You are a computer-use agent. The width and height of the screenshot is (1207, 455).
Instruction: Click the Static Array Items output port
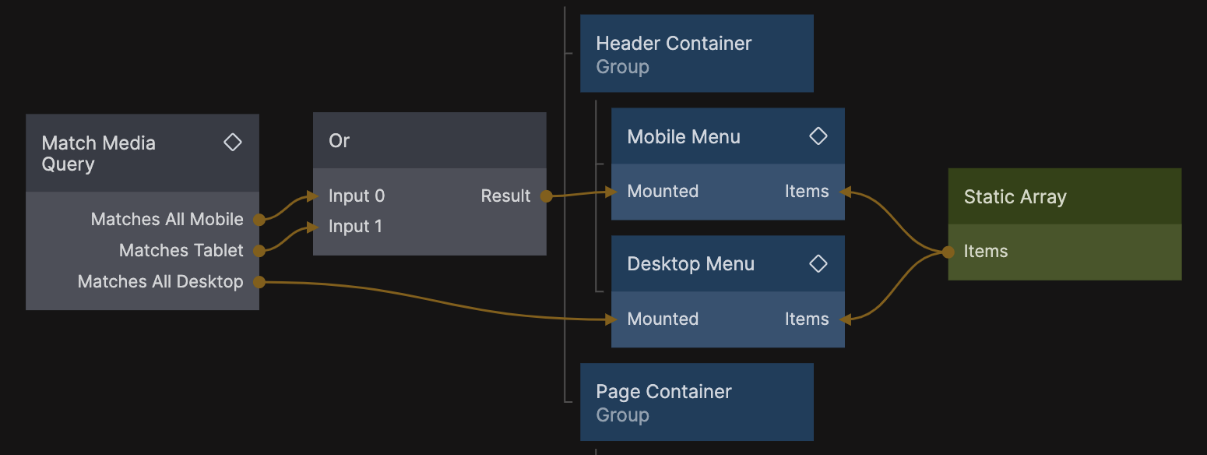tap(948, 252)
